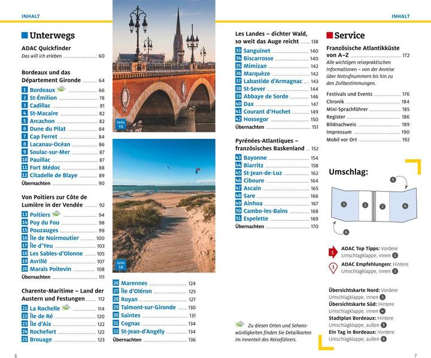Click the red square beside Service heading
The height and width of the screenshot is (358, 431).
[x=330, y=35]
